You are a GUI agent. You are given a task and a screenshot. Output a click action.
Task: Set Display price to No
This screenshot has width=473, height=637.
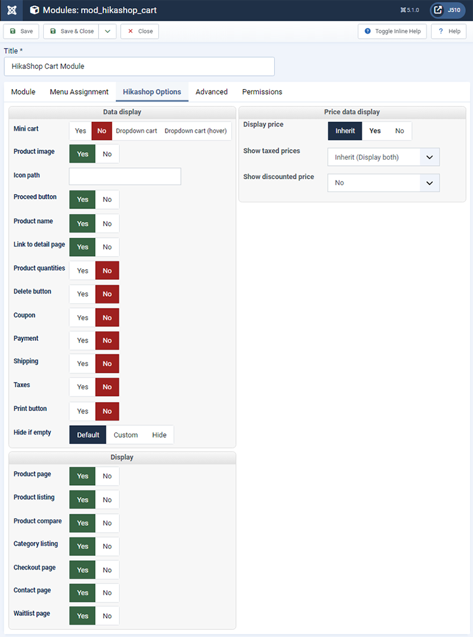pos(400,131)
